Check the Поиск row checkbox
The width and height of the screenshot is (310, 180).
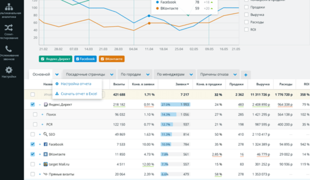(x=35, y=114)
